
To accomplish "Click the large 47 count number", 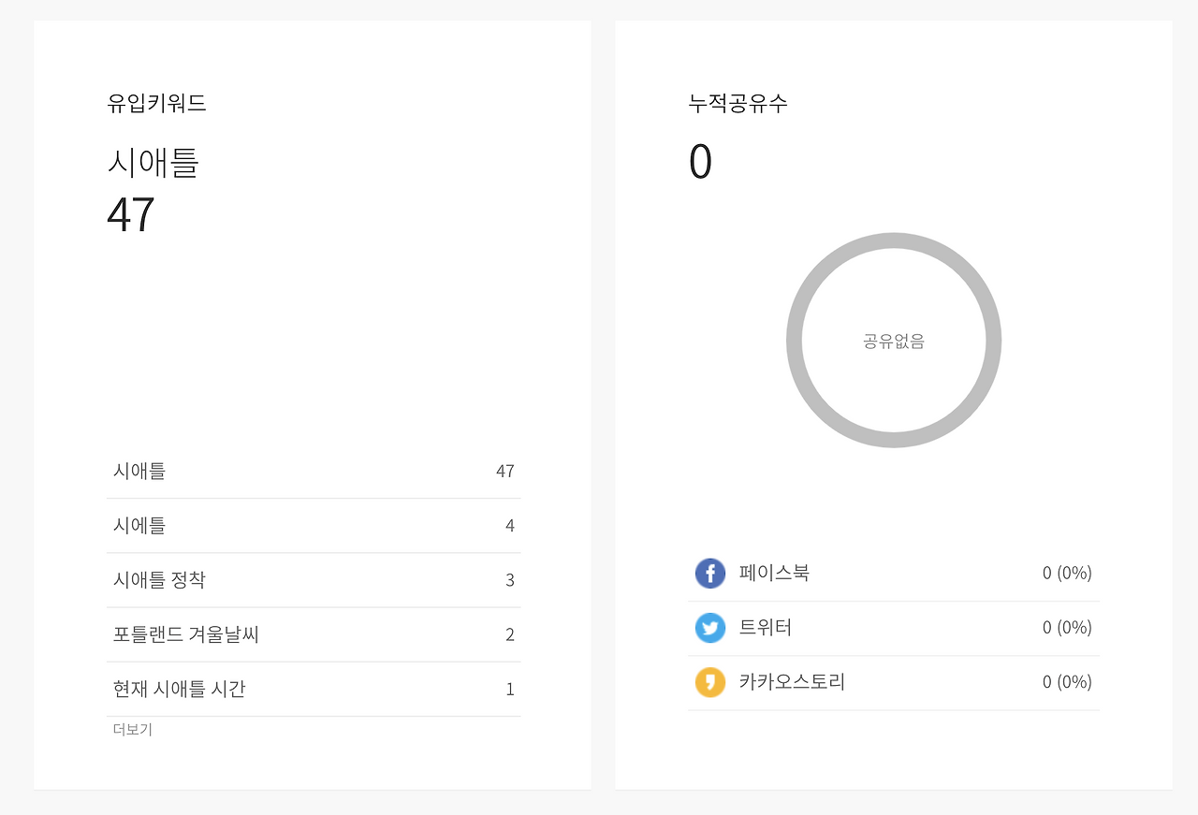I will click(131, 215).
